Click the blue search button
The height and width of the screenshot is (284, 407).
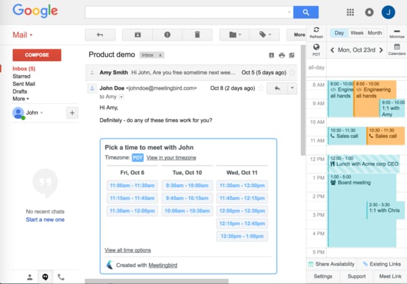coord(306,12)
